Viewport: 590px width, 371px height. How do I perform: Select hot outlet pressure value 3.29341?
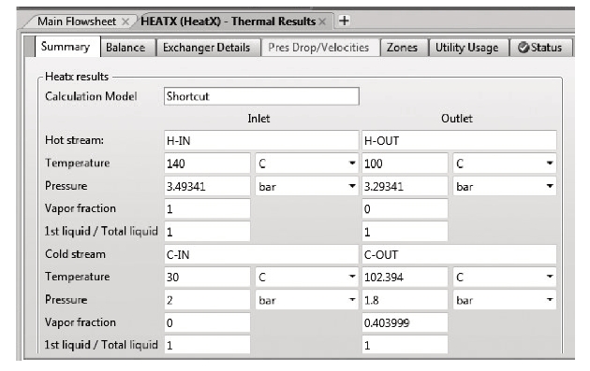(405, 186)
